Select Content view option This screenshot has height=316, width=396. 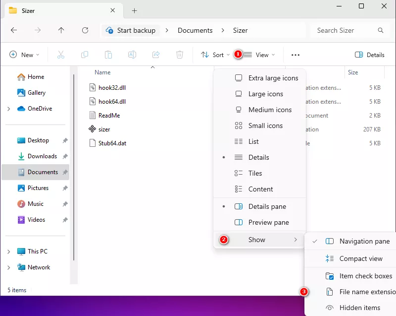click(259, 189)
